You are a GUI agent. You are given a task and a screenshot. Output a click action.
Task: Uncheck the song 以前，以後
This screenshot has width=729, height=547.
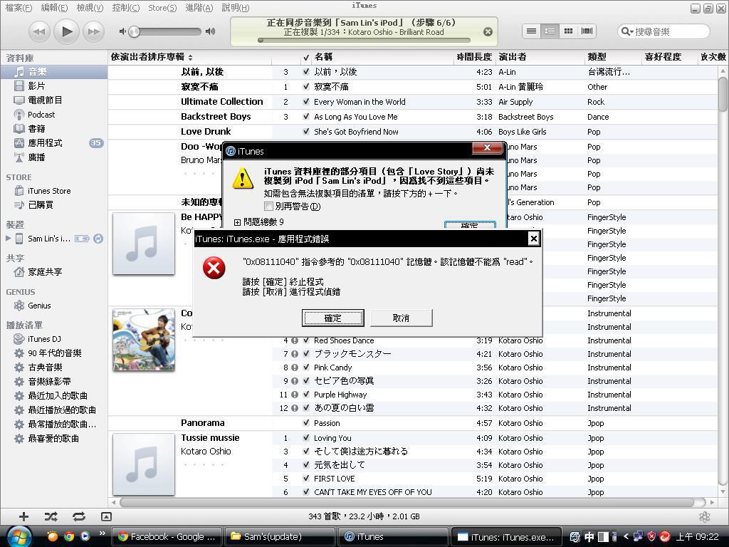(306, 72)
